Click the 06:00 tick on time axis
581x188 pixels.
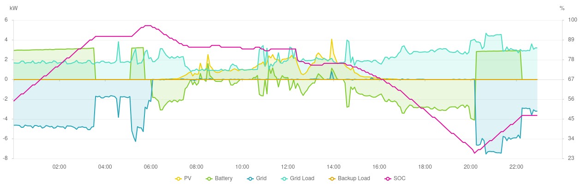pos(150,166)
